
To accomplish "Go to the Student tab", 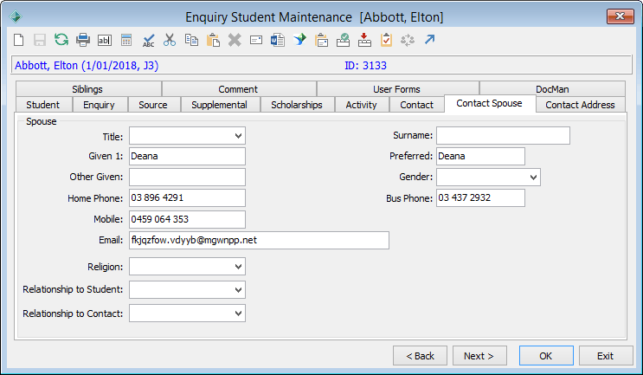I will tap(44, 105).
